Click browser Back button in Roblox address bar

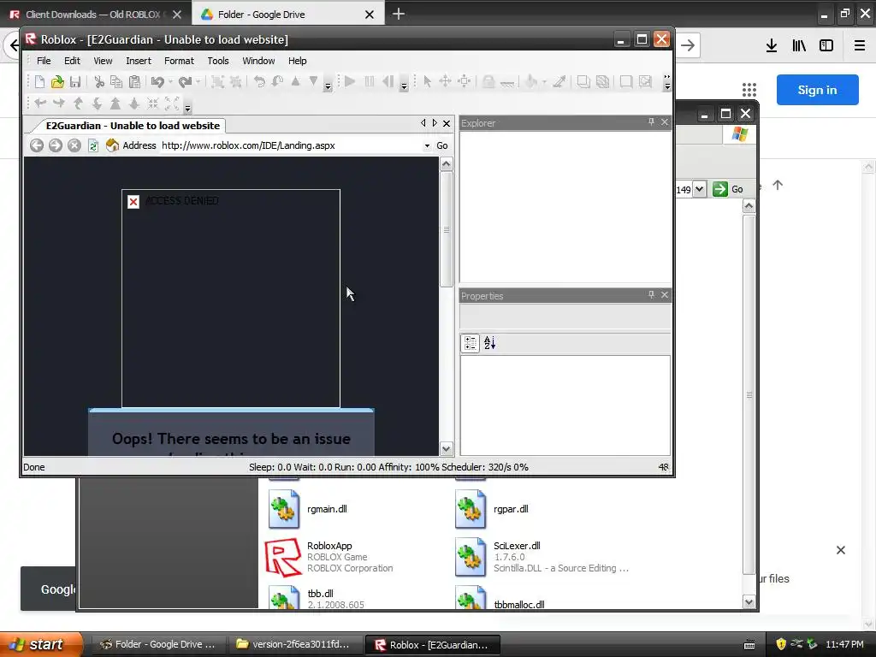(x=37, y=145)
